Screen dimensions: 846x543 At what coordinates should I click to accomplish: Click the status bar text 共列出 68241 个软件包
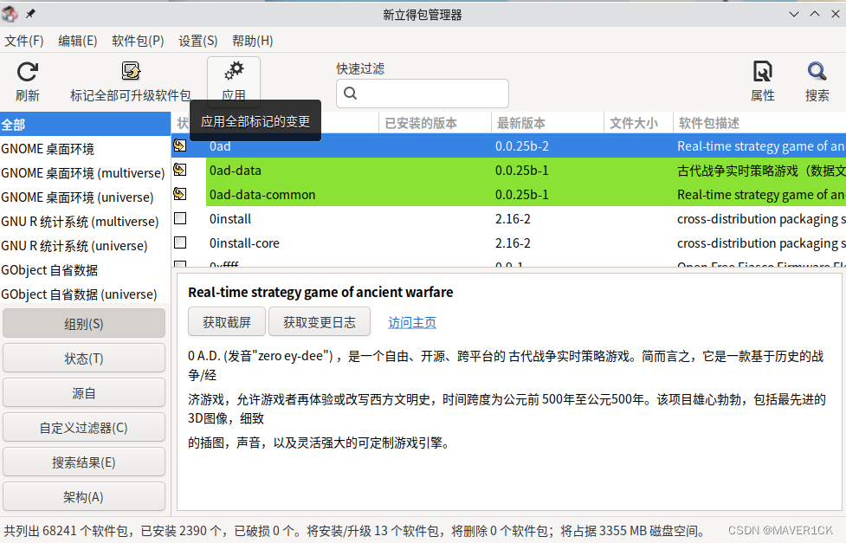pyautogui.click(x=67, y=531)
